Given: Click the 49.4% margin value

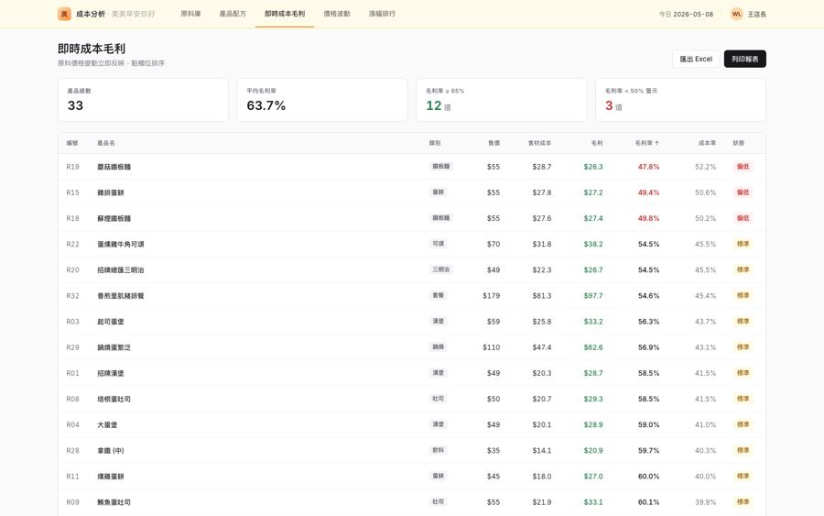Looking at the screenshot, I should (x=648, y=192).
